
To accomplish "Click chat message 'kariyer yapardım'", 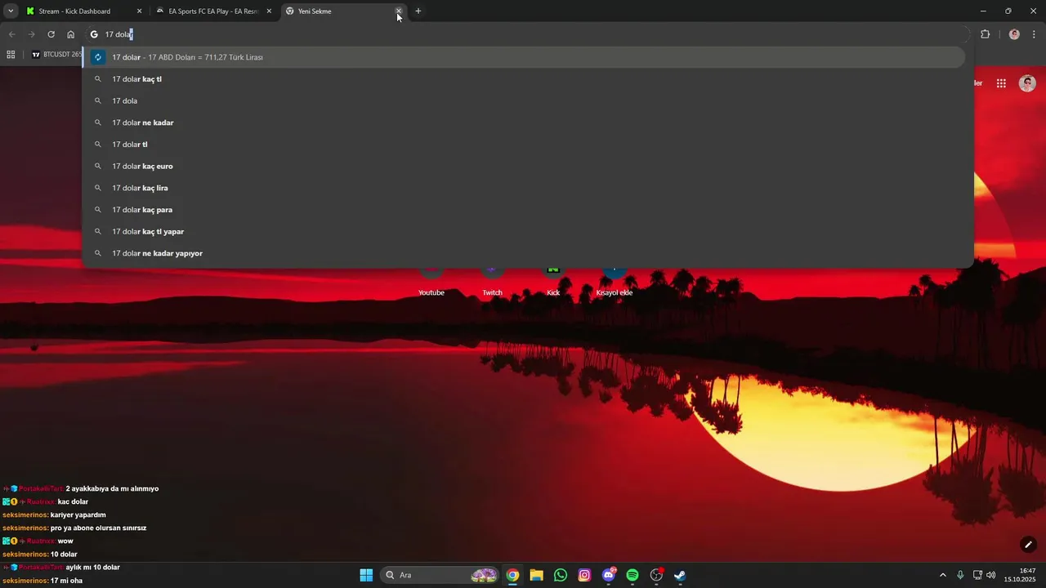I will 78,515.
